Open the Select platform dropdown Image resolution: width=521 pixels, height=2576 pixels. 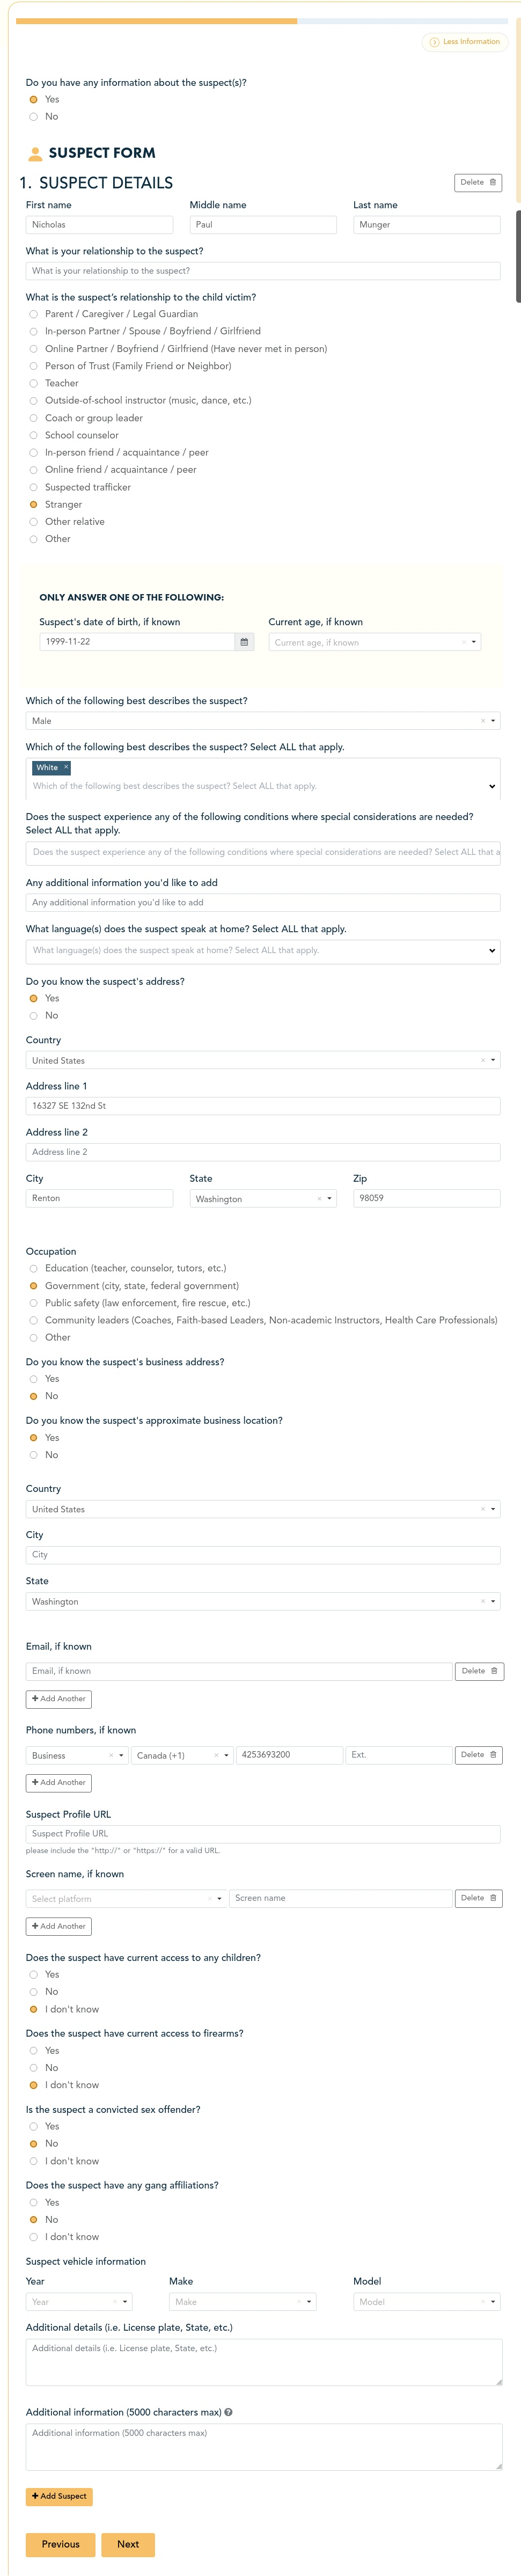(219, 1898)
